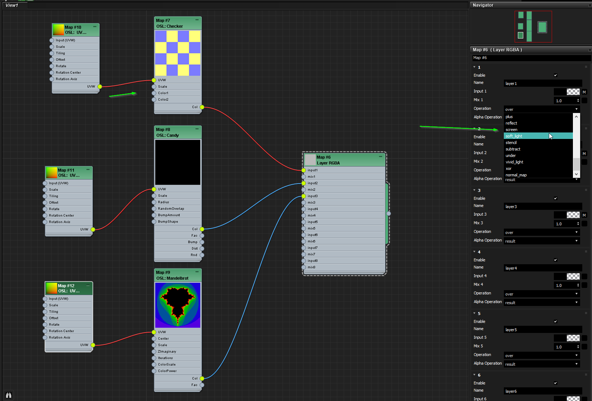Collapse the layer 1 rollout section

point(474,67)
